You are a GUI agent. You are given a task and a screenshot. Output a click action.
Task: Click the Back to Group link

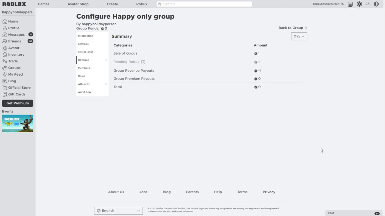click(x=293, y=28)
